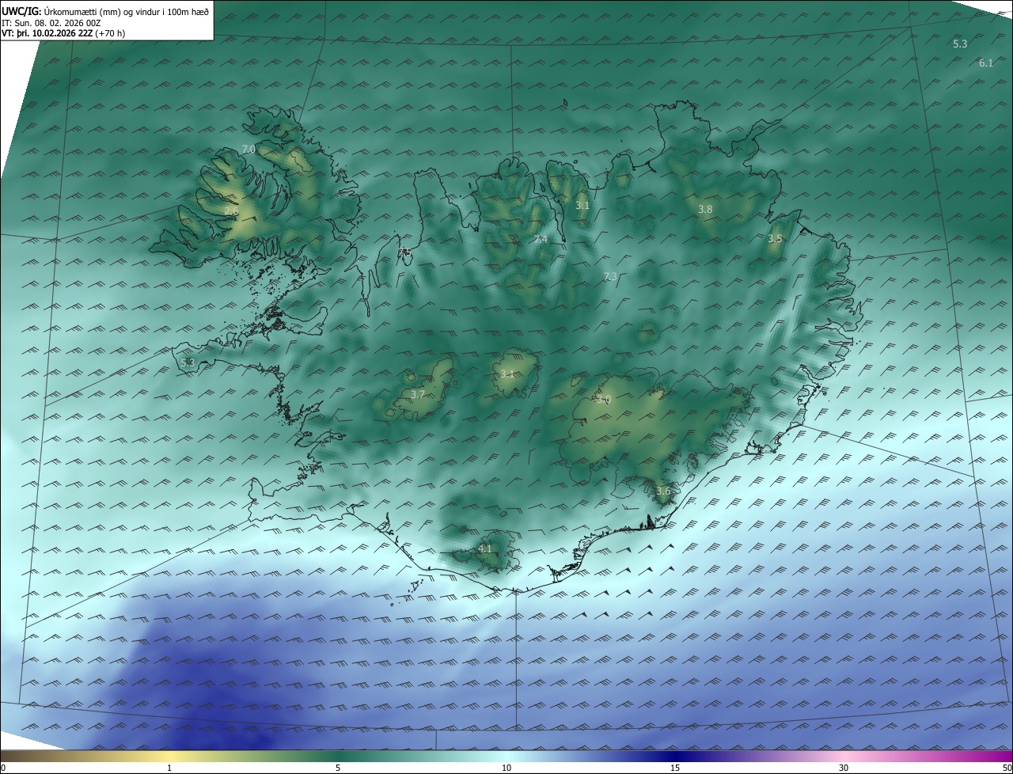
Task: Click the 3.1 value on Hofsjökull glacier
Action: click(x=507, y=374)
